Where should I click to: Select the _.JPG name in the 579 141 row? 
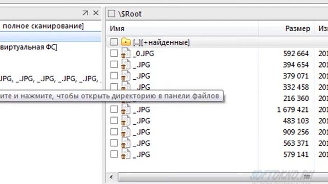(141, 155)
